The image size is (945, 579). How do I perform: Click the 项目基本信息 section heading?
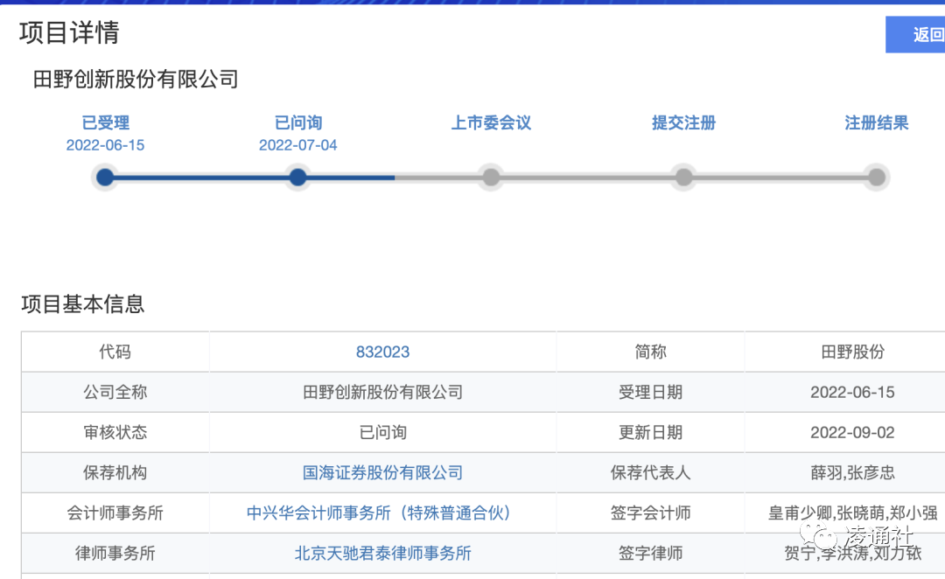coord(83,303)
